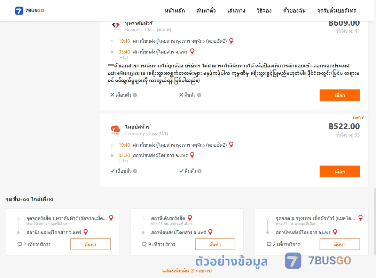
Task: Select the ฿609.00 บุษราคัมทัวร์ trip with เลือก
Action: (x=339, y=95)
